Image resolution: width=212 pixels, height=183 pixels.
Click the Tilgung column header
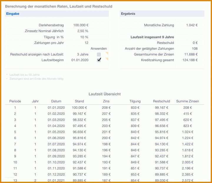[x=135, y=101]
